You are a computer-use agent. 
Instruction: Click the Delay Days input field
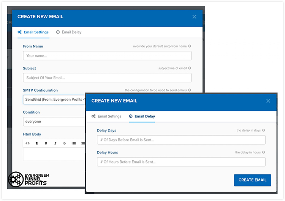[181, 140]
